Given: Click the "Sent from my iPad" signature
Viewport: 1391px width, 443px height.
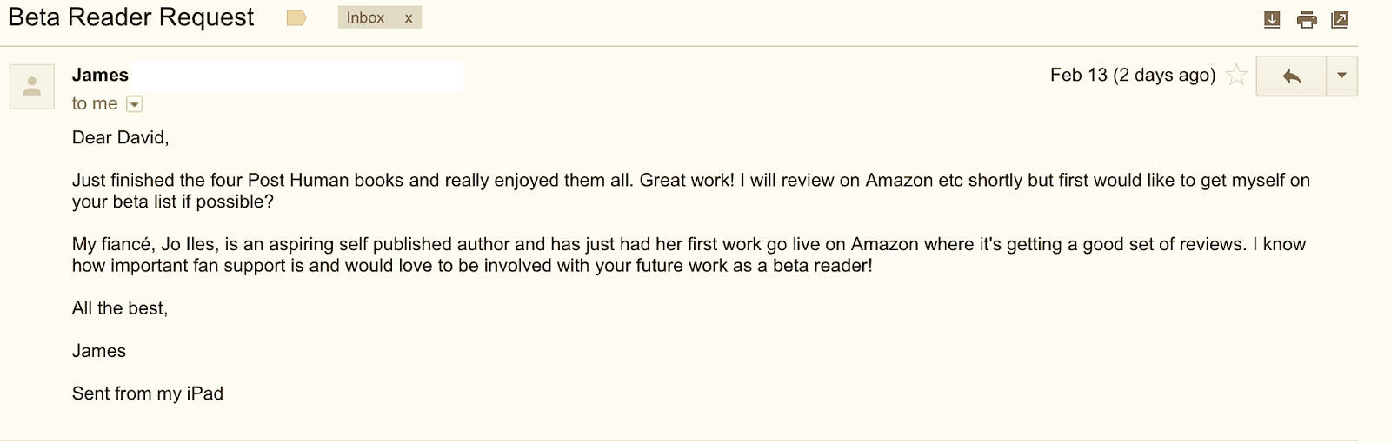Looking at the screenshot, I should click(148, 393).
